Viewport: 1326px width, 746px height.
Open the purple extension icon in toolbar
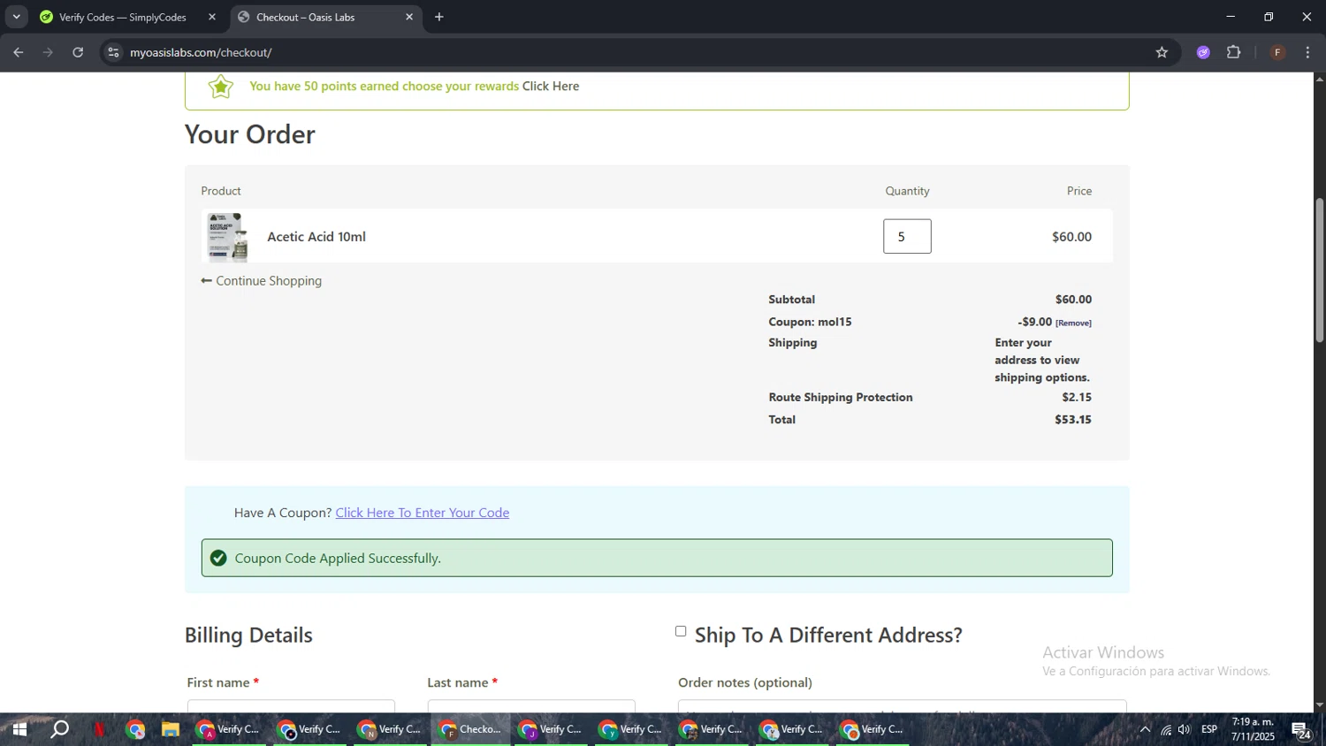(1203, 52)
